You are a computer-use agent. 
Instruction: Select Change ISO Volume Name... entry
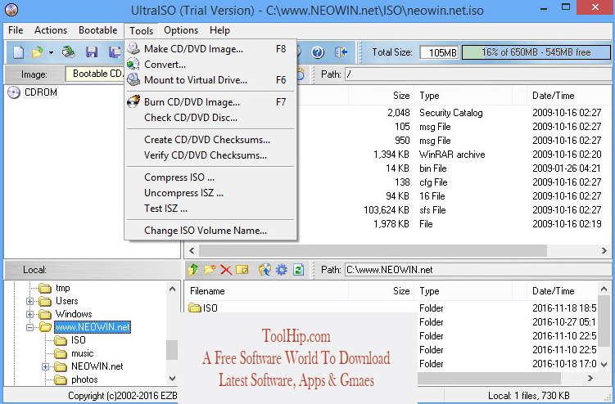210,231
